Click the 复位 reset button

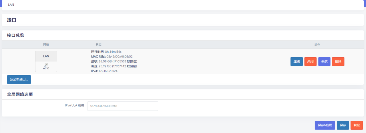pos(357,125)
